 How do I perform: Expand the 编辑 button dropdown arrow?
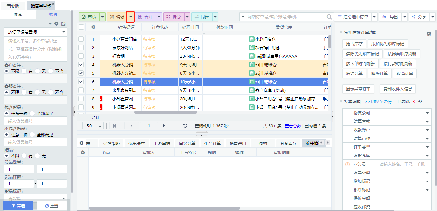[130, 17]
